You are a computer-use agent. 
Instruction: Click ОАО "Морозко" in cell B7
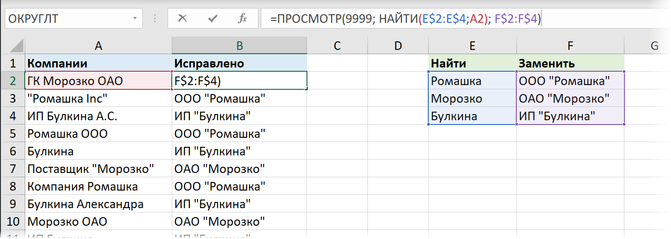click(x=240, y=169)
